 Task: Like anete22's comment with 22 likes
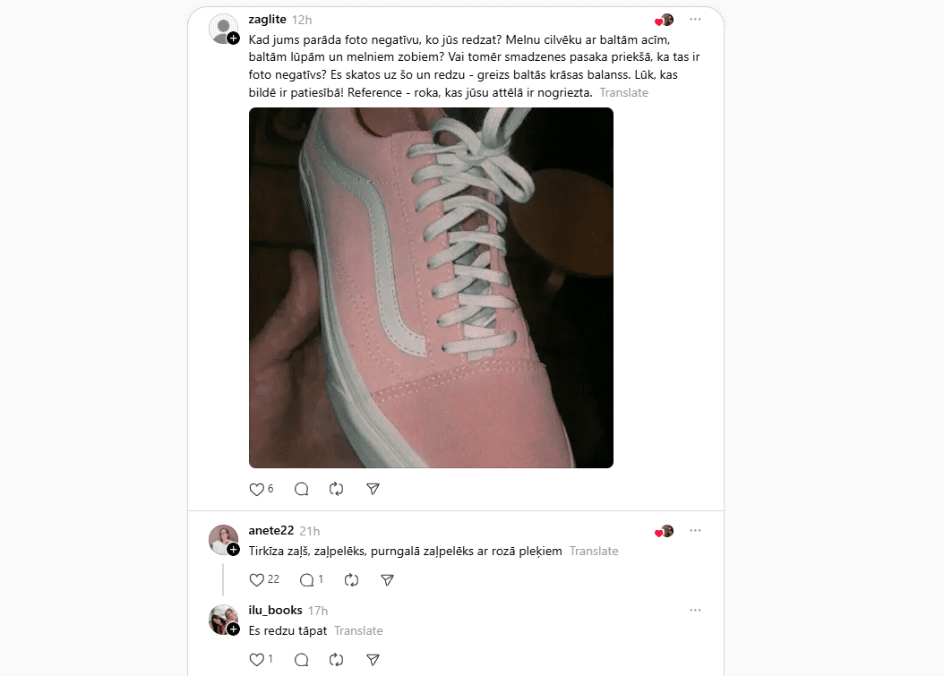point(256,579)
